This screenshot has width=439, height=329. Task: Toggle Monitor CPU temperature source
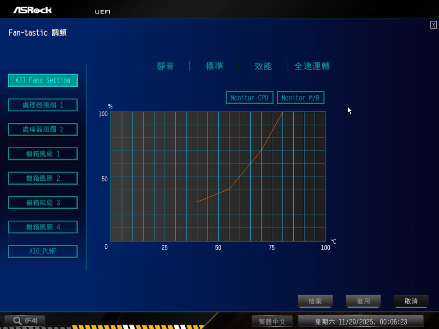[x=249, y=98]
